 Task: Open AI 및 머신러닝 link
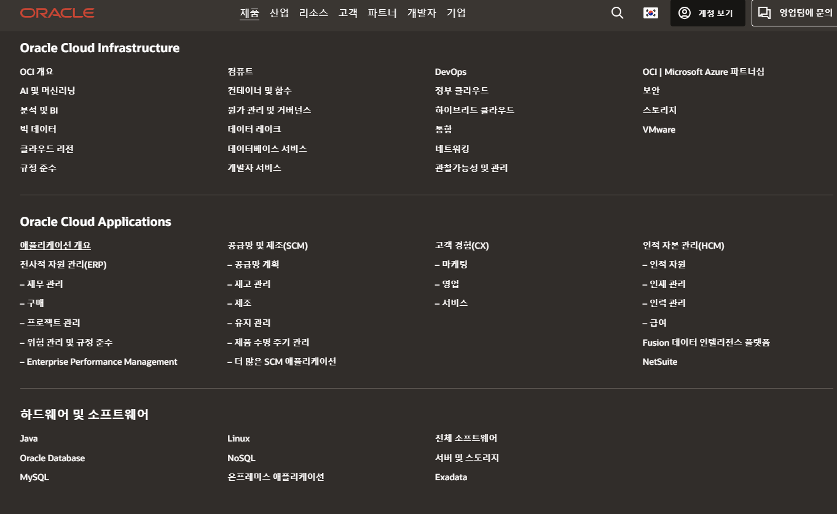[47, 91]
